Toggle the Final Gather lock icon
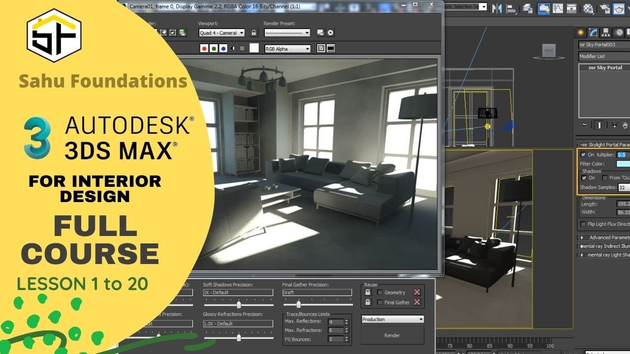630x354 pixels. coord(368,302)
